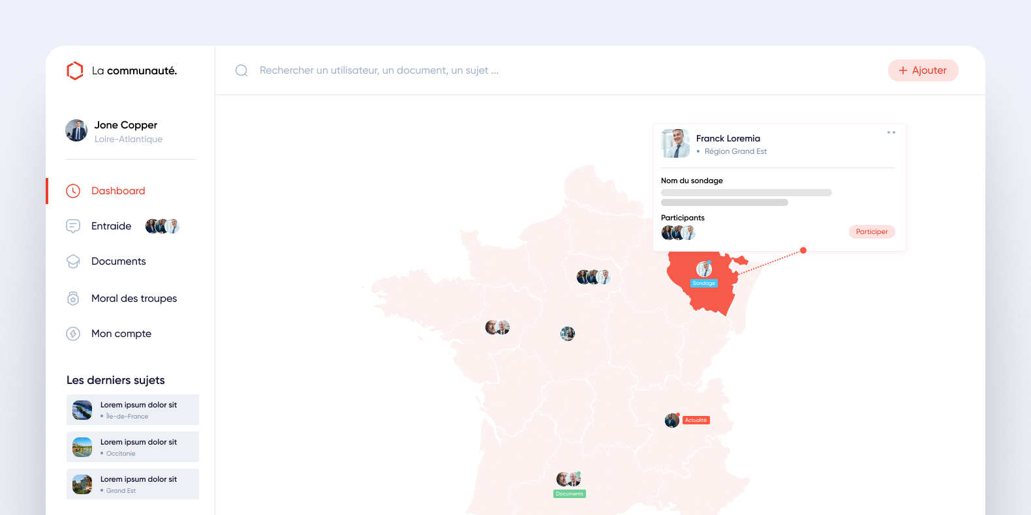Open the Occitanie latest topic

[132, 447]
